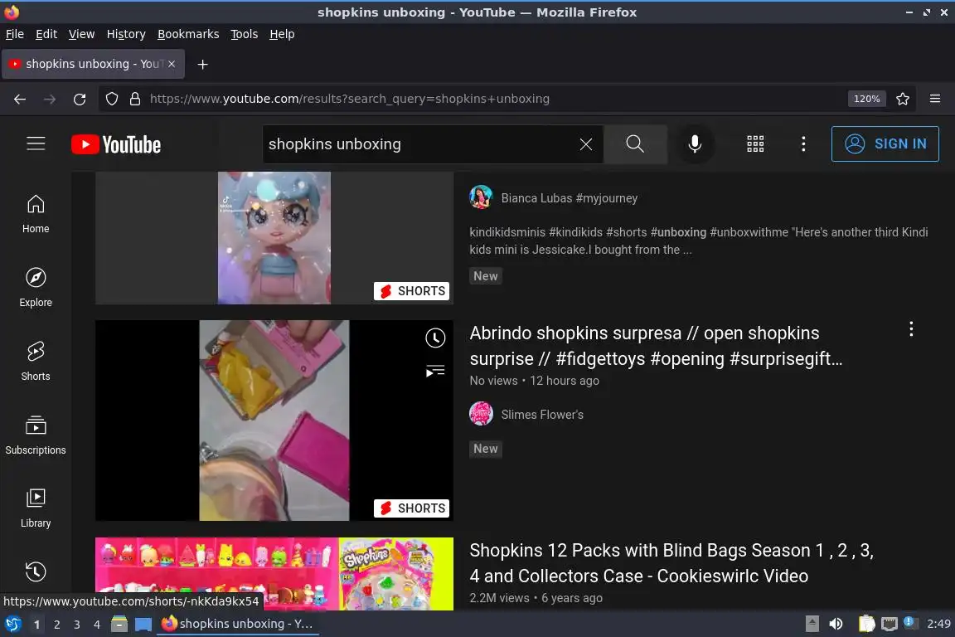Bookmark this page with star
The image size is (955, 637).
903,99
